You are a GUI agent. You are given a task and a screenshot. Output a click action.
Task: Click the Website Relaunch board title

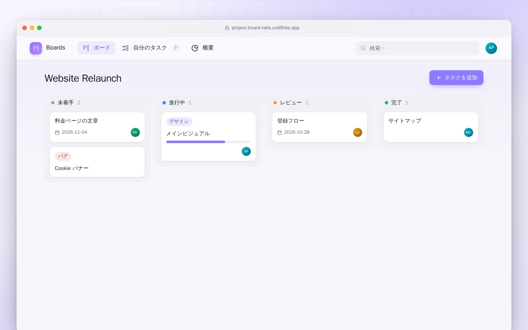click(83, 78)
